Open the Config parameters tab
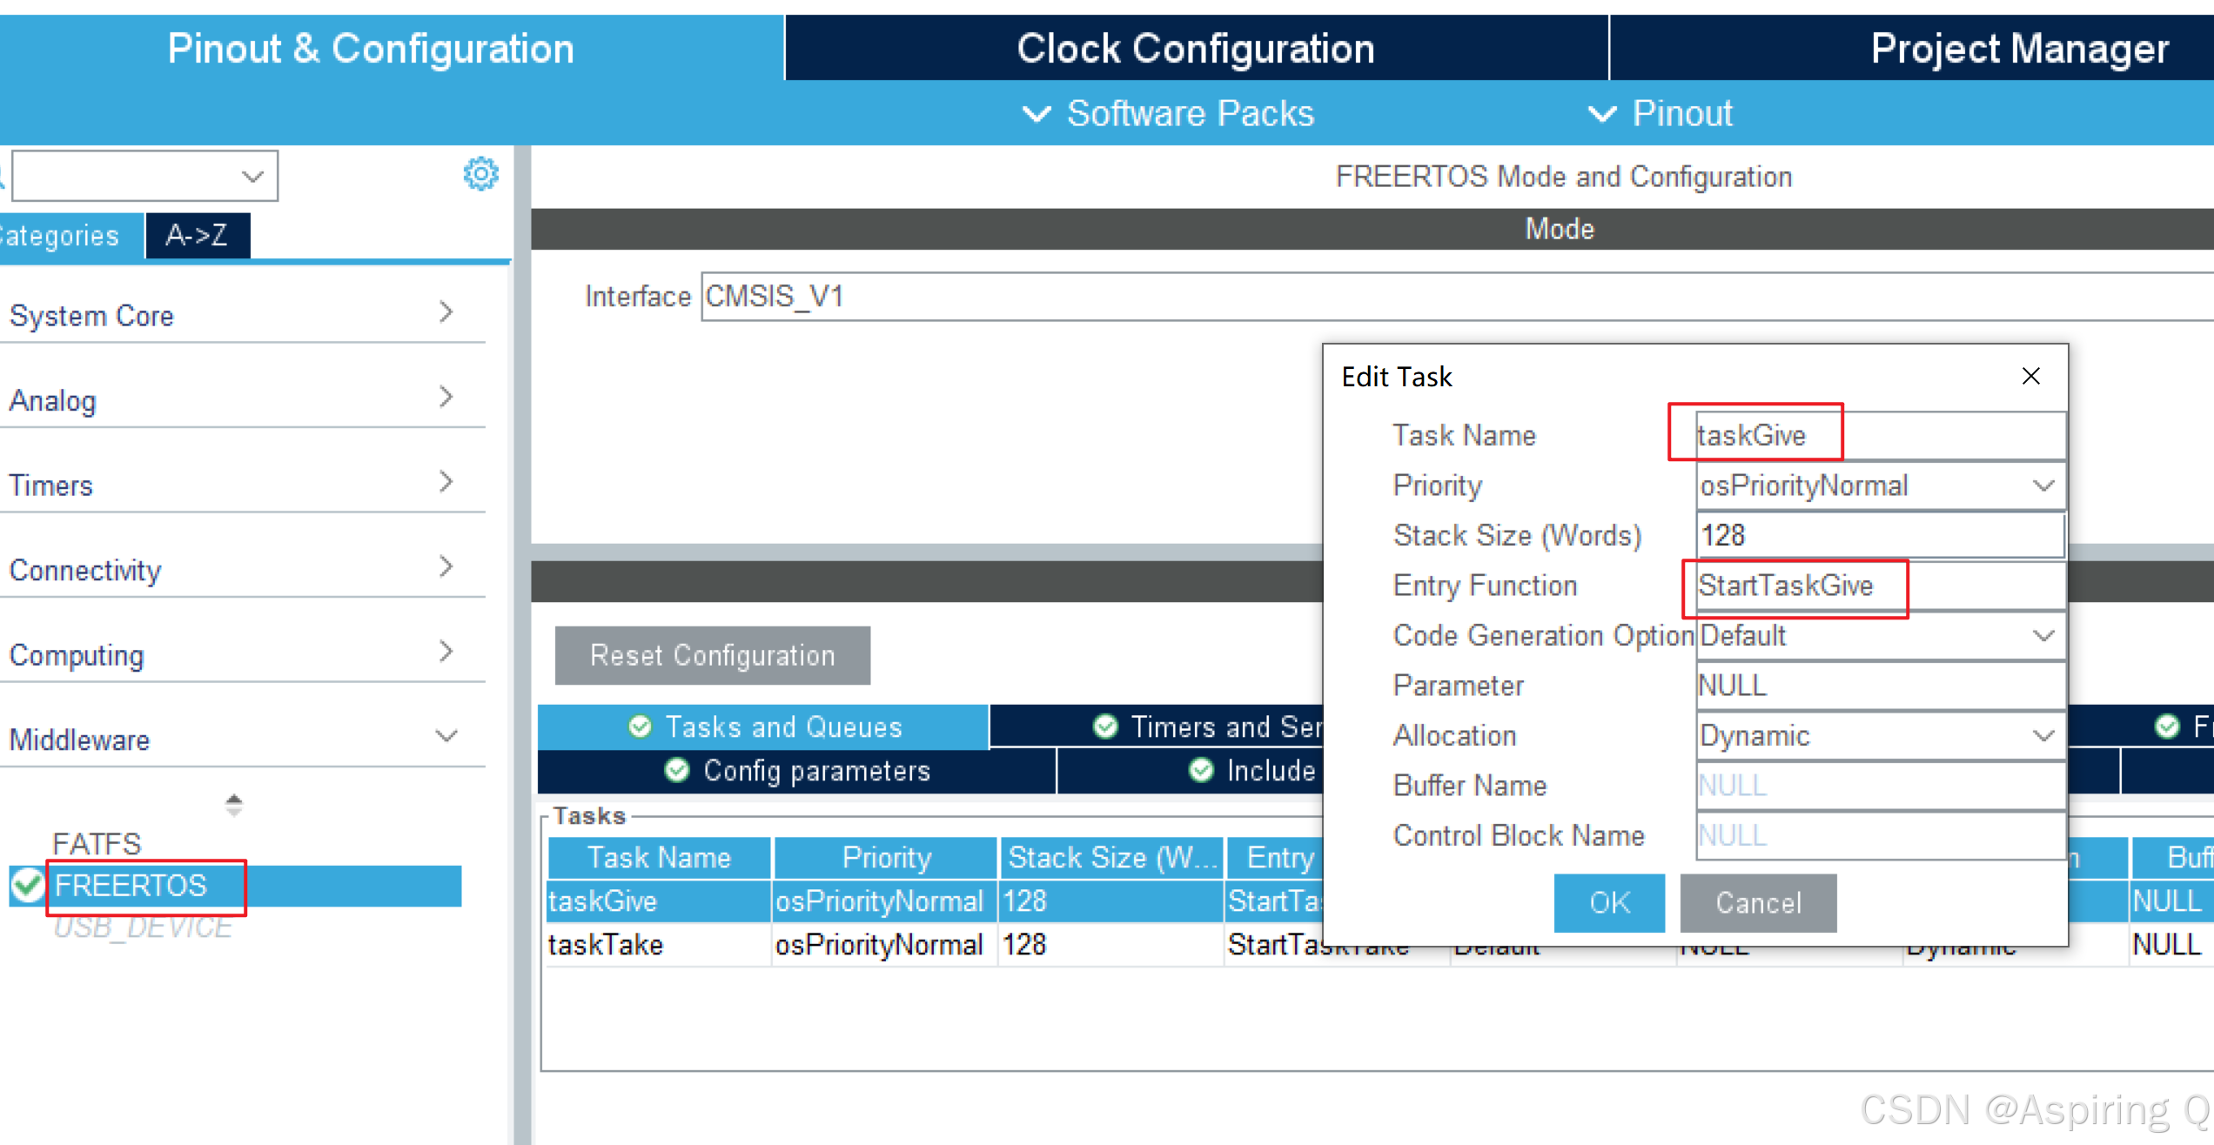The image size is (2214, 1145). pos(797,771)
